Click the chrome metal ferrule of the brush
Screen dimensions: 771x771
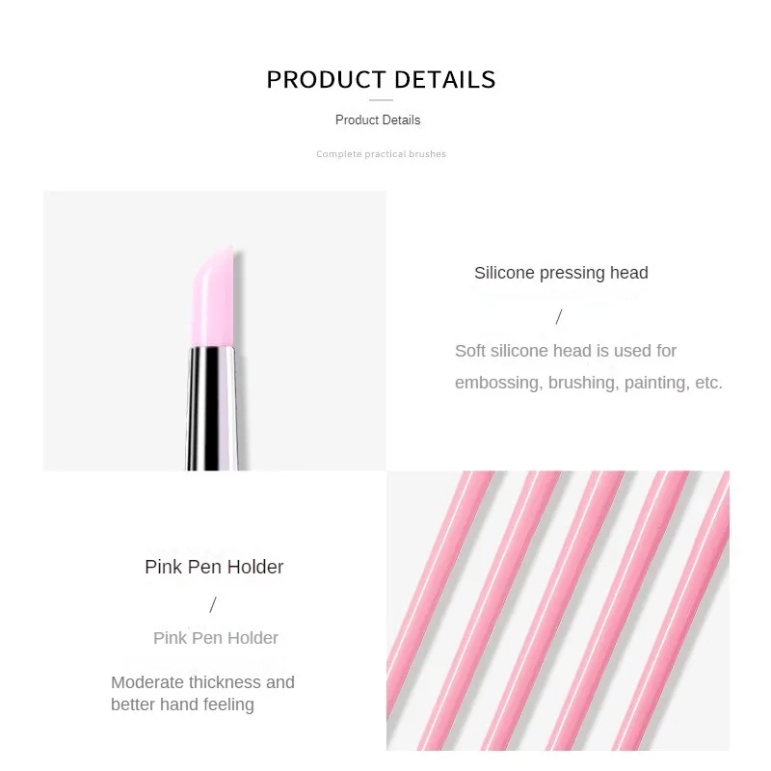212,408
